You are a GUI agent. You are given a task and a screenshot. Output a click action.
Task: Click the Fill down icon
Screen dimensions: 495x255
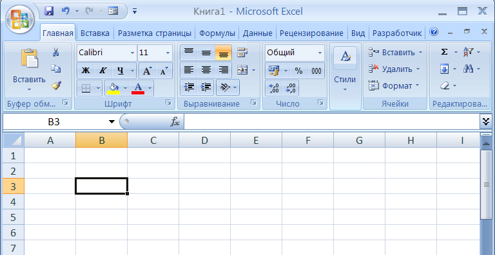tap(444, 69)
